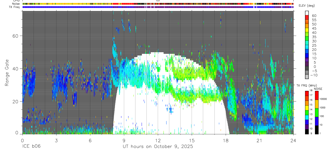The image size is (330, 152).
Task: Select the orange 45–50 degree elevation swatch
Action: pos(307,26)
